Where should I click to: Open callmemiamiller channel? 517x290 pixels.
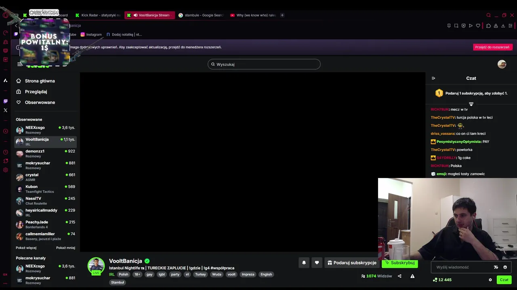click(x=45, y=236)
